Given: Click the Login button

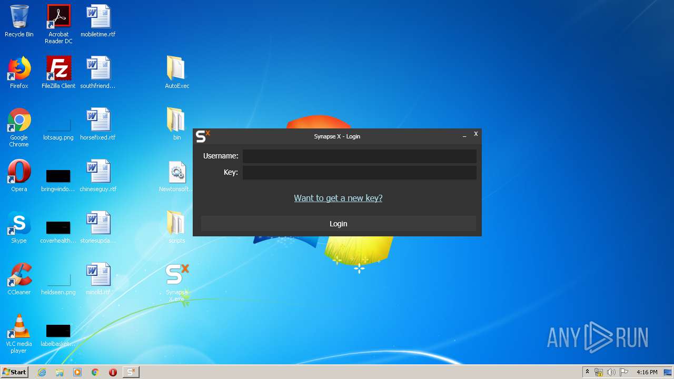Looking at the screenshot, I should (x=338, y=224).
